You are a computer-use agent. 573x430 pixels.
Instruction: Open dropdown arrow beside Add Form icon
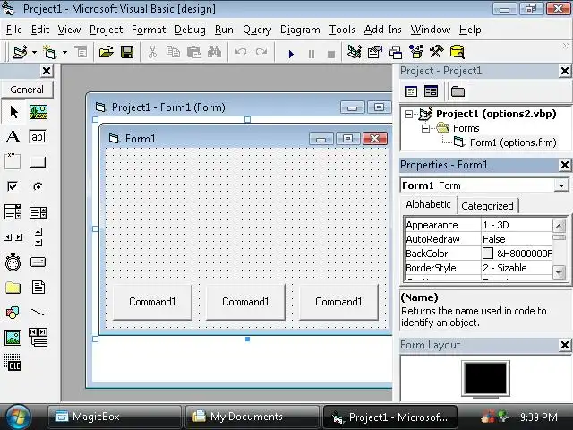[x=64, y=53]
